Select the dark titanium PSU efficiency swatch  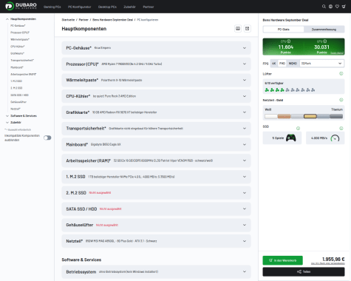336,116
